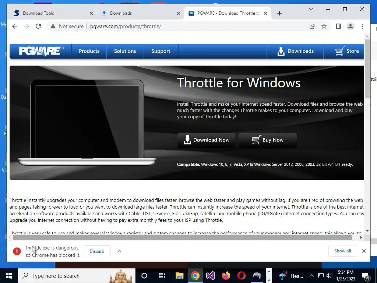Click the laptop product image
377x283 pixels.
tap(87, 123)
